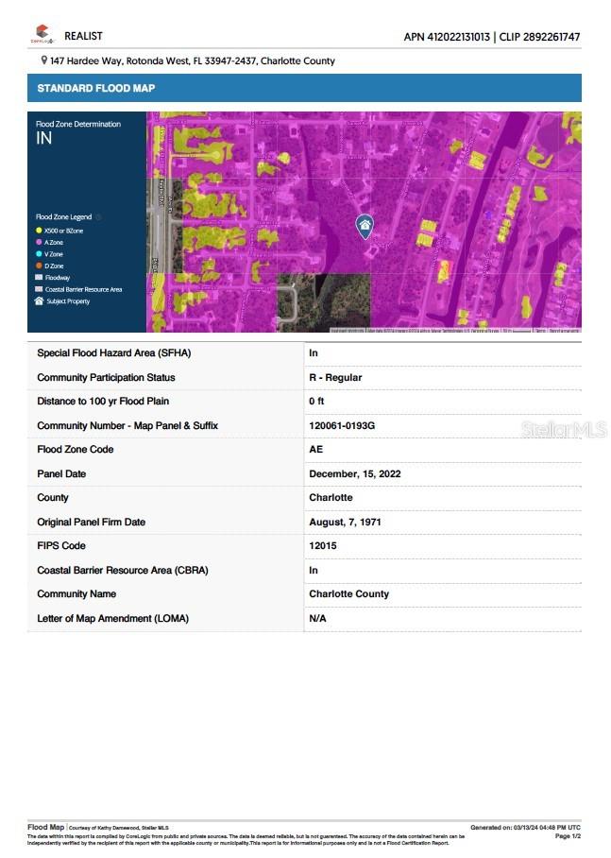The height and width of the screenshot is (858, 611).
Task: Click the magenta A Zone legend dot
Action: coord(39,242)
